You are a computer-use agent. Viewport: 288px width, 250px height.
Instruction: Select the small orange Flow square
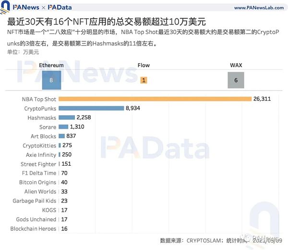[144, 80]
